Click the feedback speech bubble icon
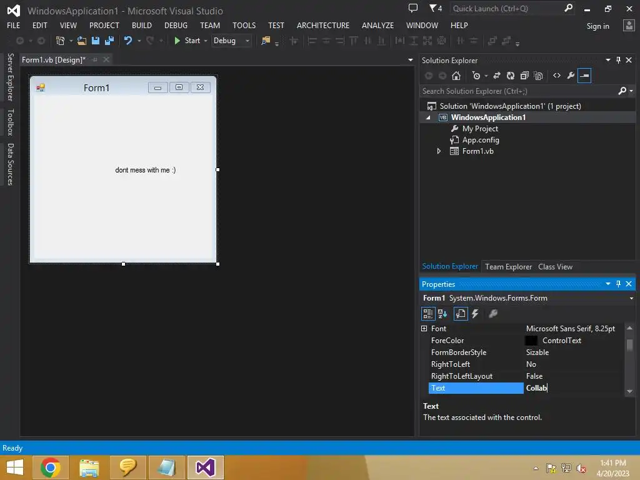 pyautogui.click(x=413, y=8)
